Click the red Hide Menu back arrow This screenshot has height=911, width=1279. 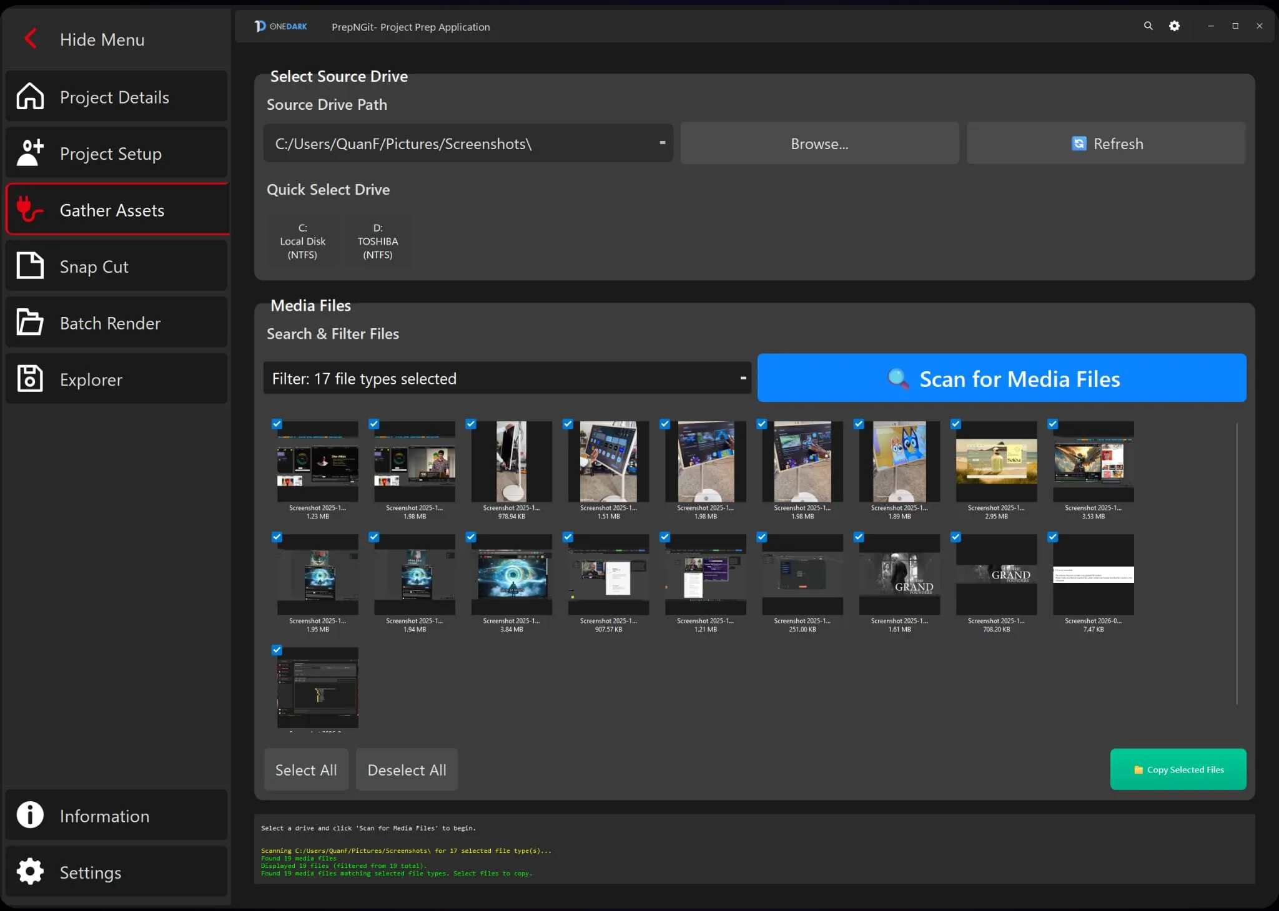(x=30, y=39)
